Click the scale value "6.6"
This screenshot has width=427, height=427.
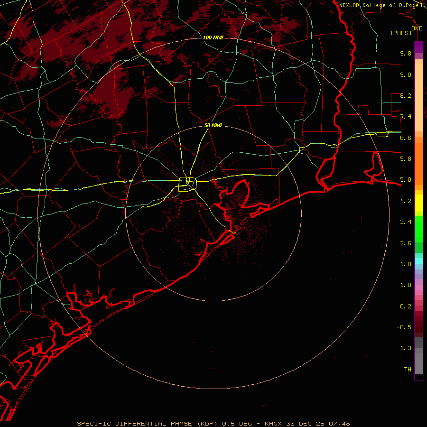click(x=406, y=138)
